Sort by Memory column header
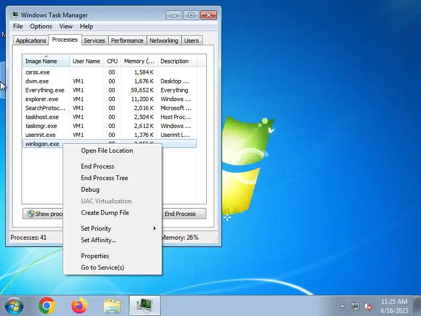This screenshot has width=421, height=316. coord(139,61)
